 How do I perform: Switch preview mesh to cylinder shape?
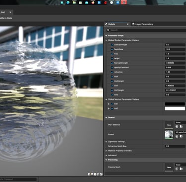pos(89,174)
